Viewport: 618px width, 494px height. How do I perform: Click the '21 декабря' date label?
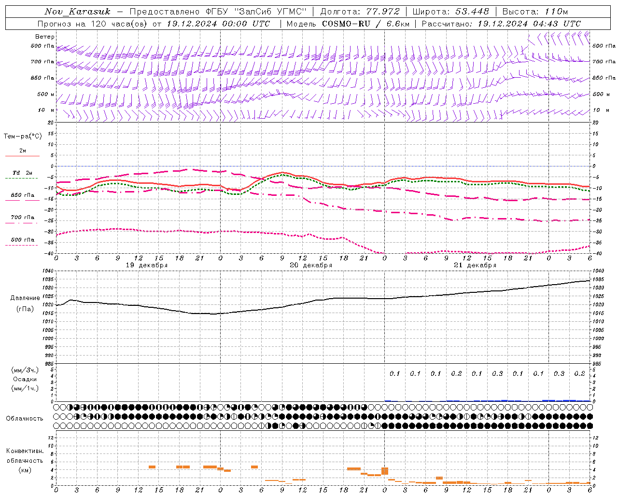click(475, 265)
